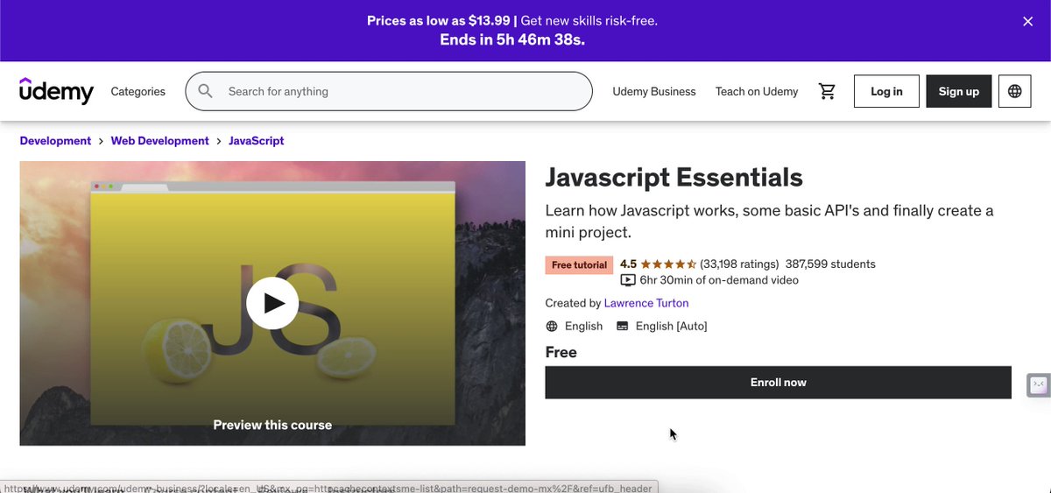
Task: Click the English language globe icon
Action: tap(552, 326)
